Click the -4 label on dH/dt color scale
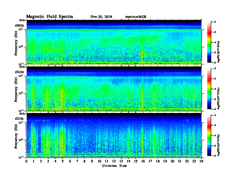Viewport: 240px width, 185px height. (x=215, y=42)
